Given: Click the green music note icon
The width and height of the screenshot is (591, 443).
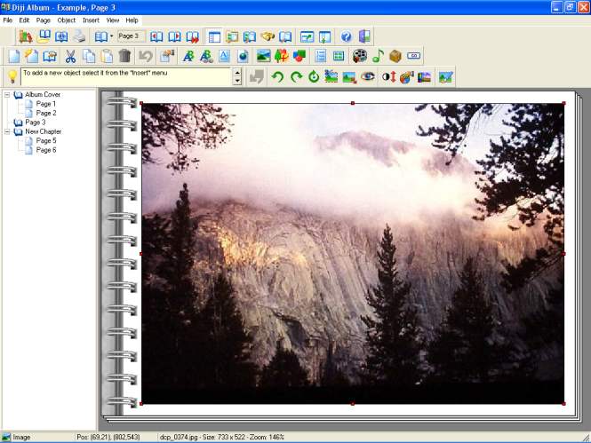Looking at the screenshot, I should point(378,56).
